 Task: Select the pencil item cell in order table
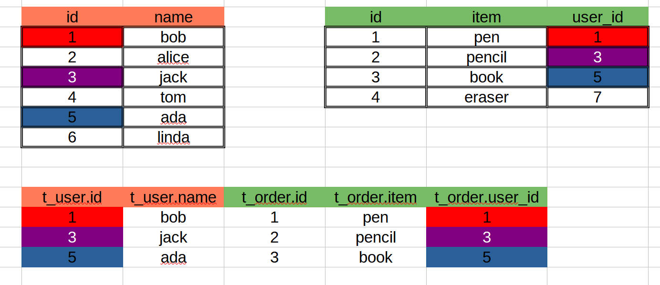click(x=486, y=57)
